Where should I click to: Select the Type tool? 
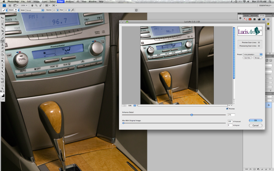pos(2,68)
